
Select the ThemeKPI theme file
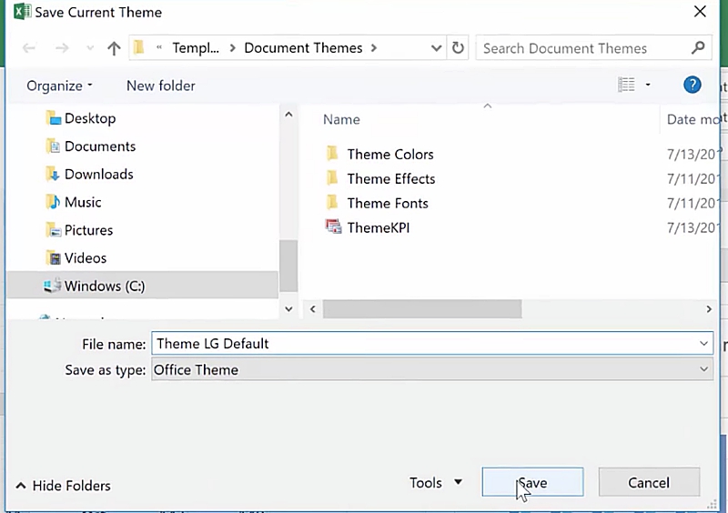click(x=378, y=227)
